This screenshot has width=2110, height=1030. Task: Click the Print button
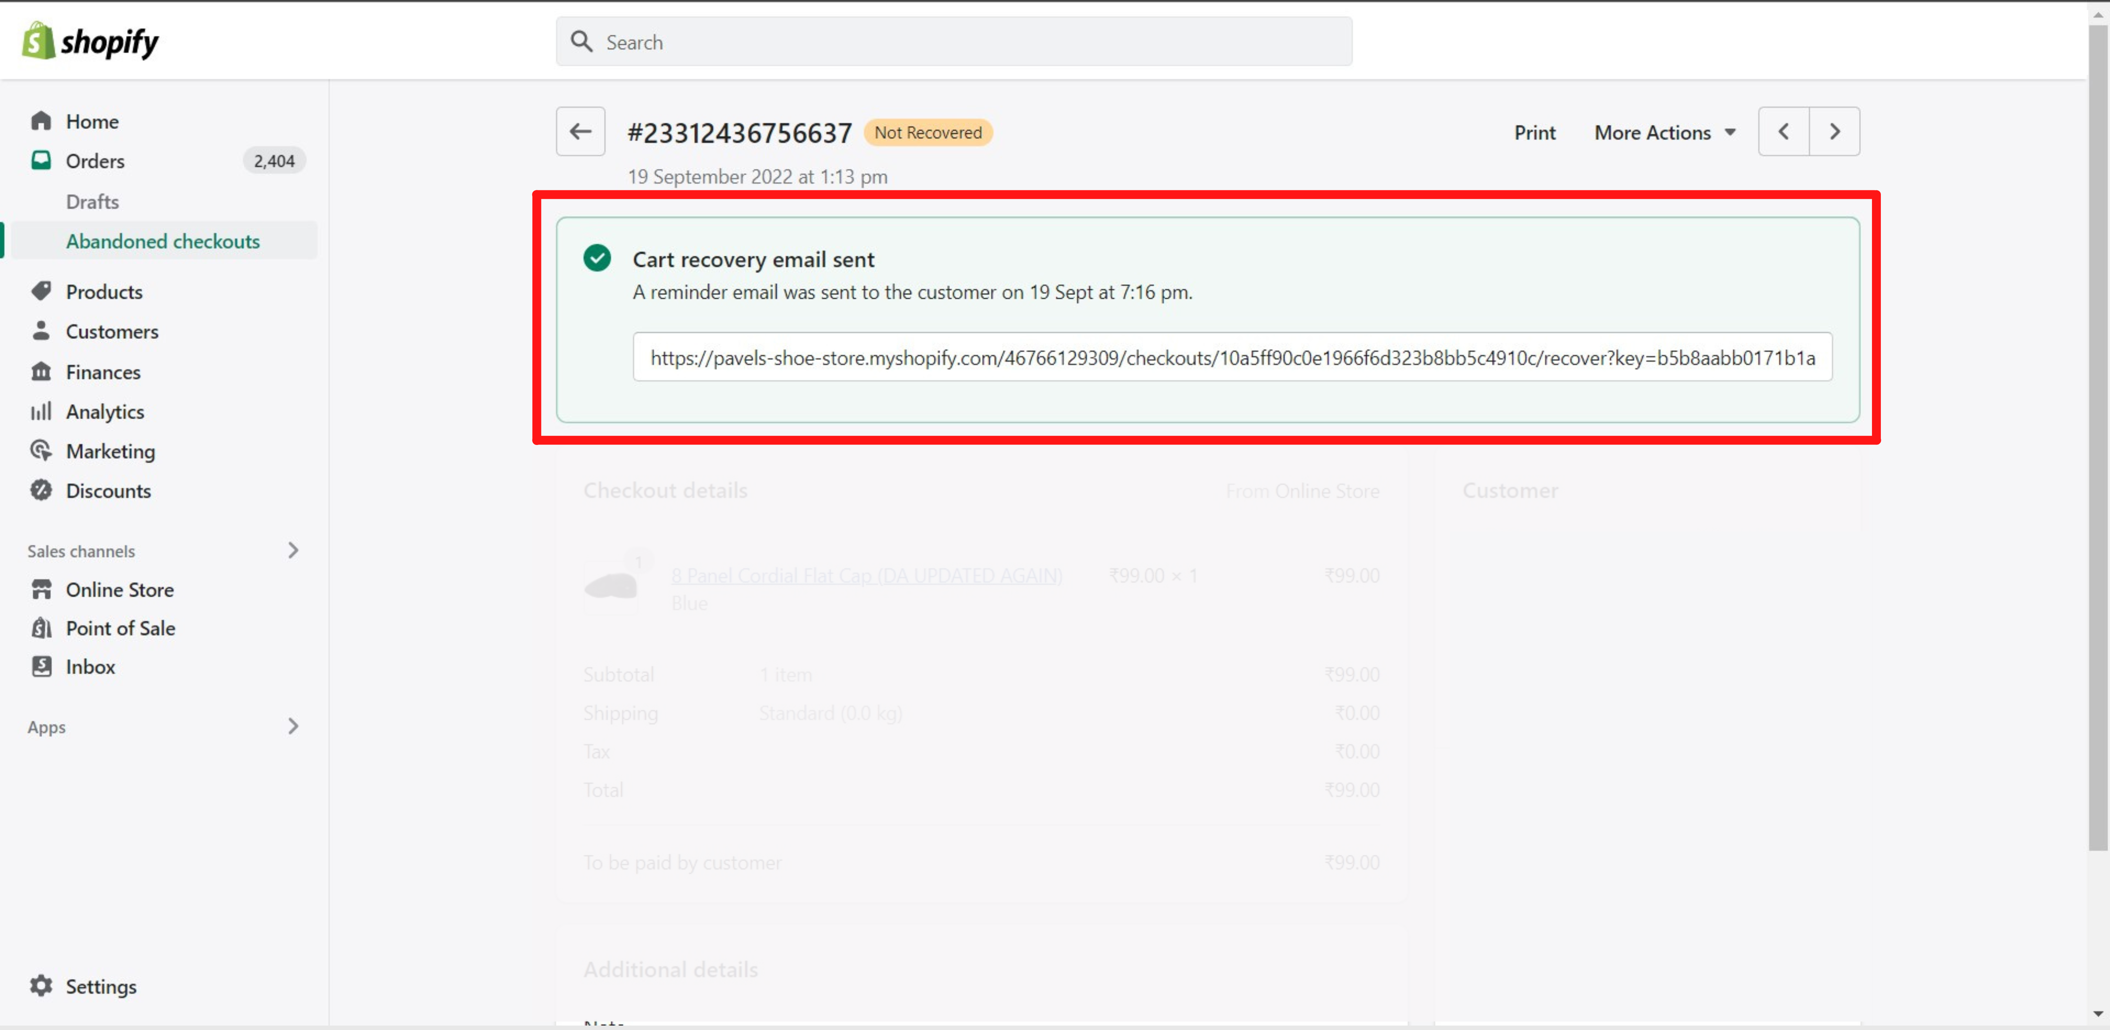pyautogui.click(x=1534, y=133)
